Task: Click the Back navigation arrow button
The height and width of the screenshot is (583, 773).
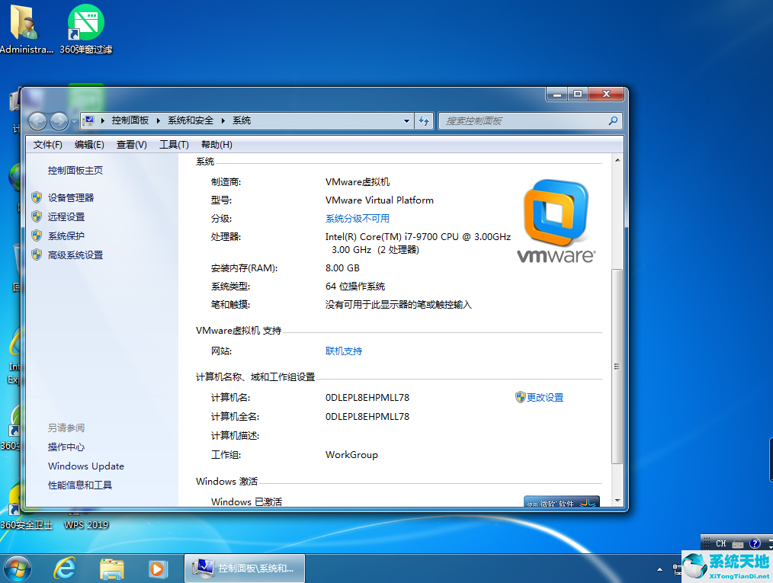Action: pyautogui.click(x=37, y=120)
